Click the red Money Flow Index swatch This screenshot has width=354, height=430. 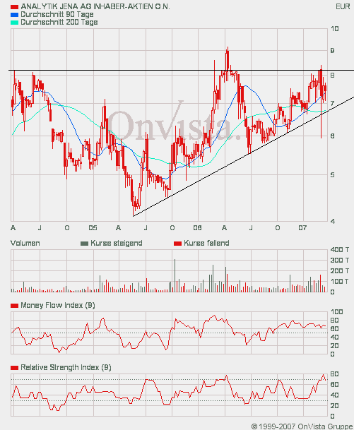[15, 306]
